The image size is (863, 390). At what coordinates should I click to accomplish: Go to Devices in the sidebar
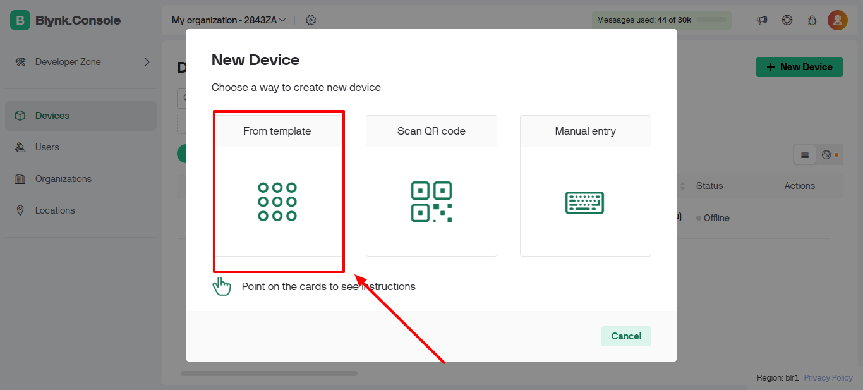click(x=81, y=116)
